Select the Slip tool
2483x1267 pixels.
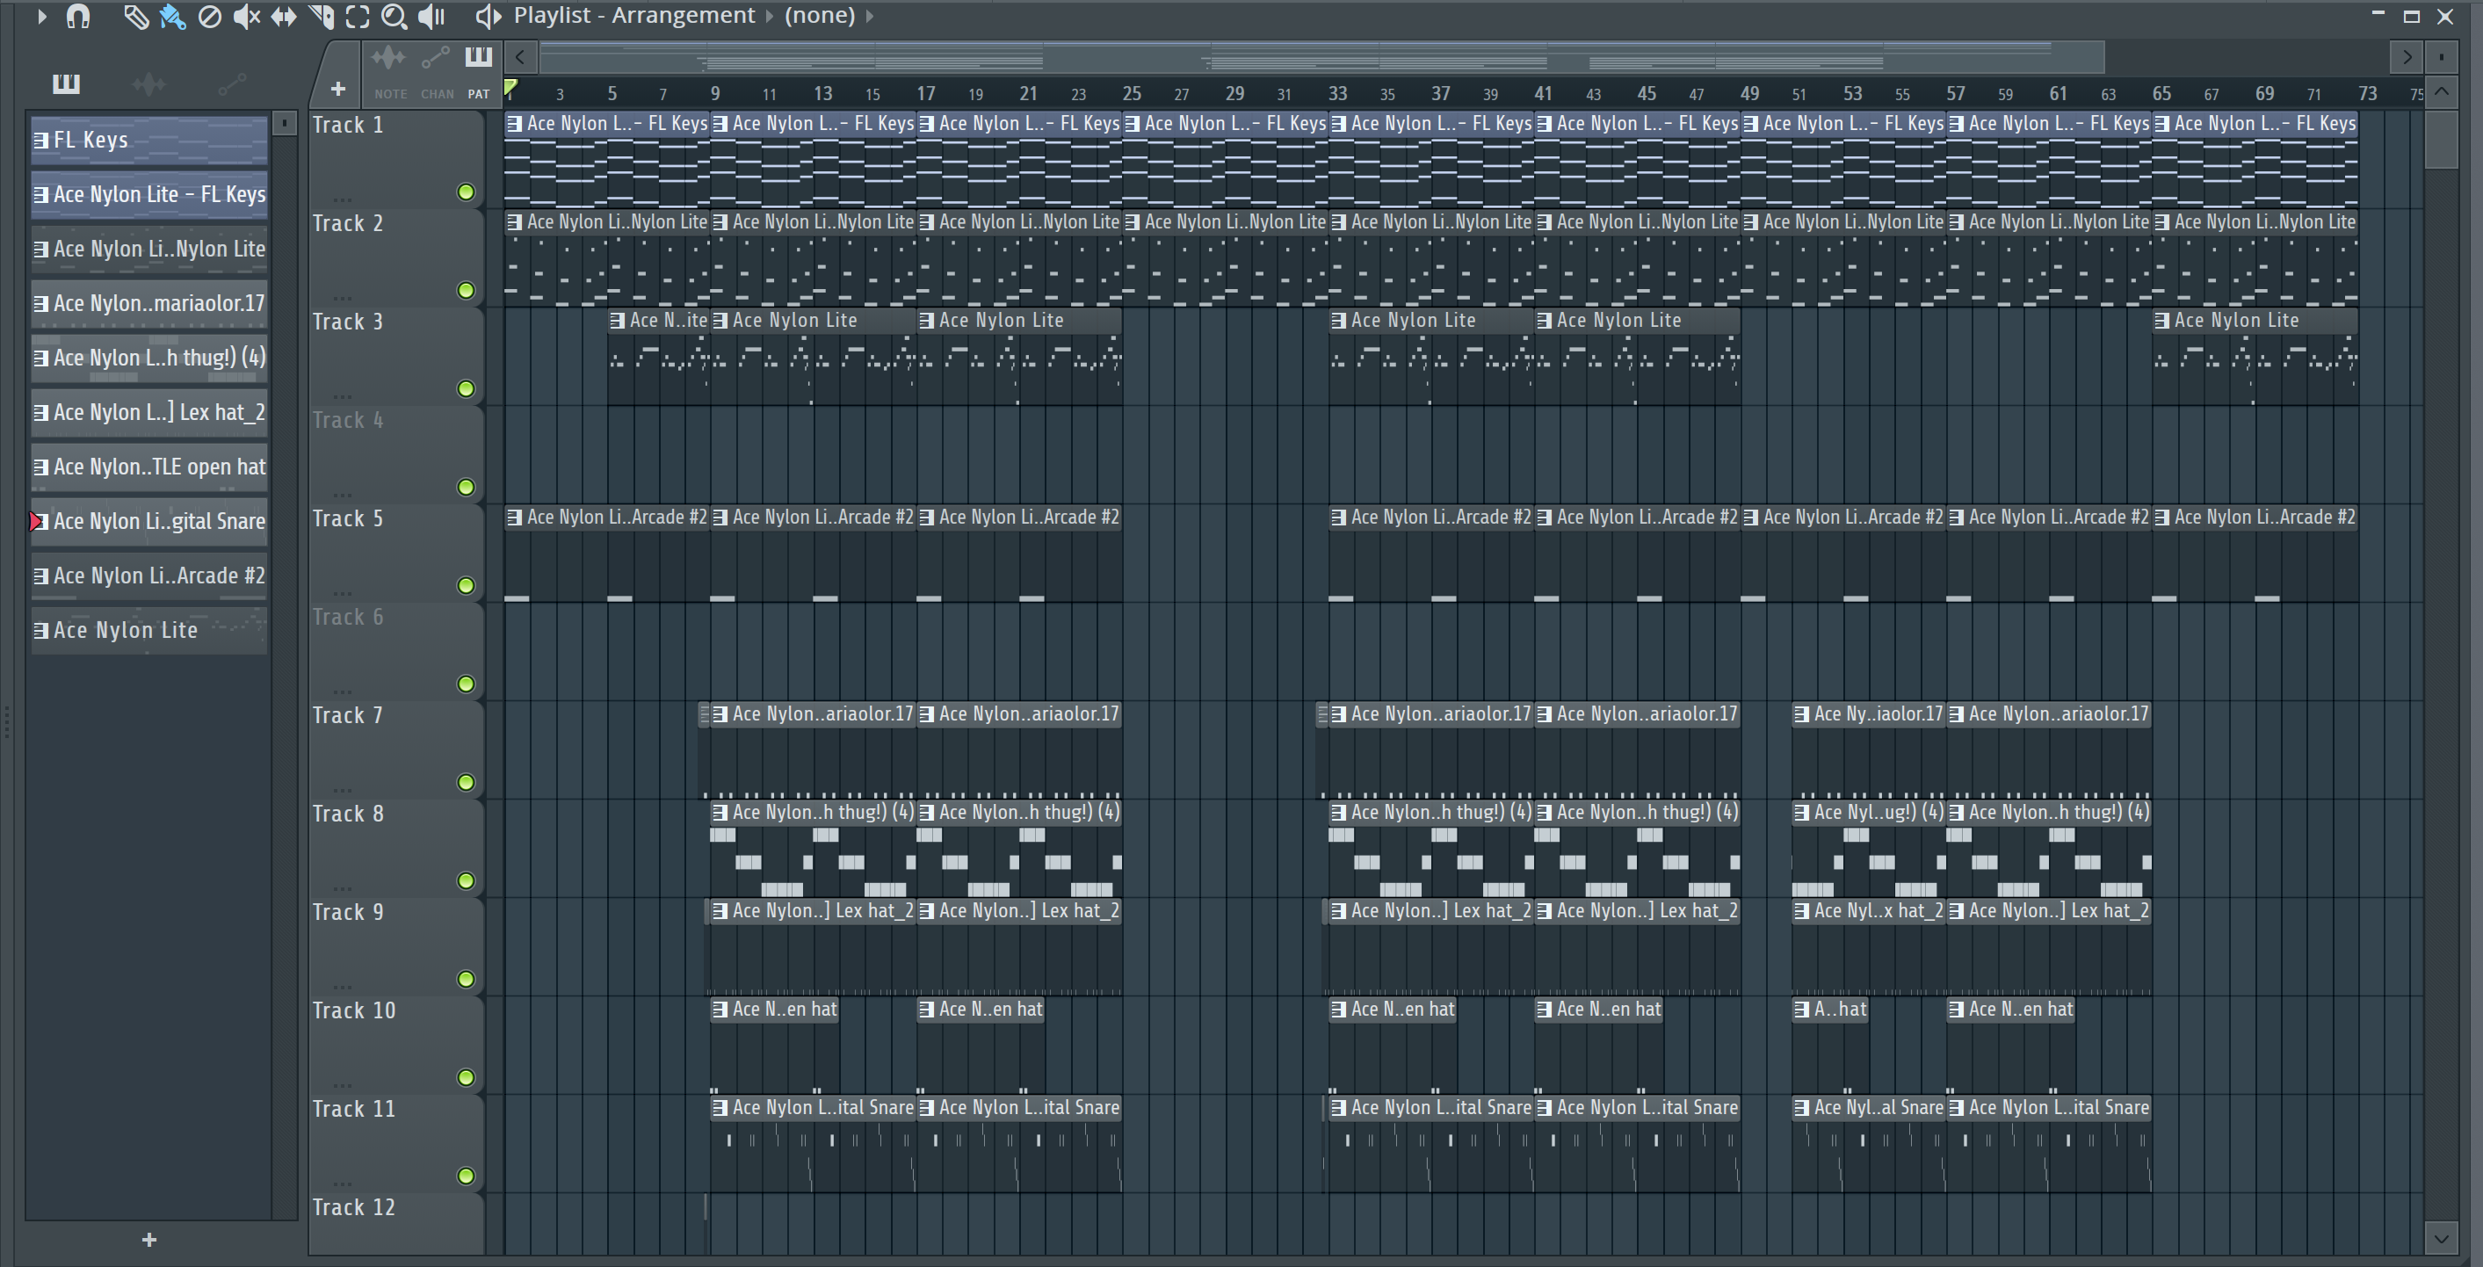pos(284,16)
